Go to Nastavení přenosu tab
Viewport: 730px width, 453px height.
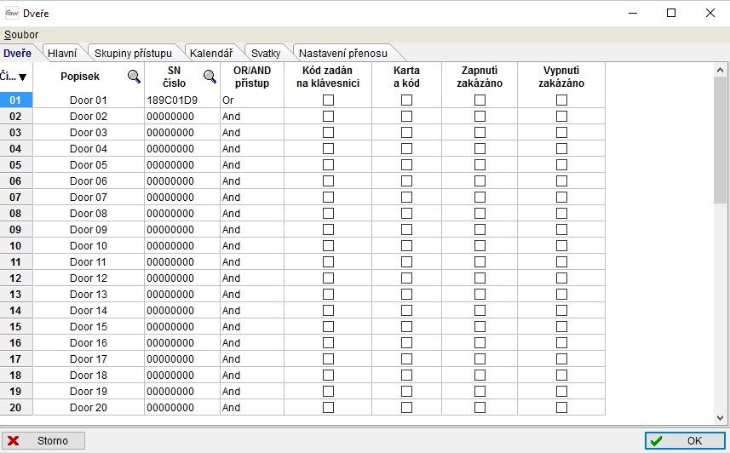[342, 53]
